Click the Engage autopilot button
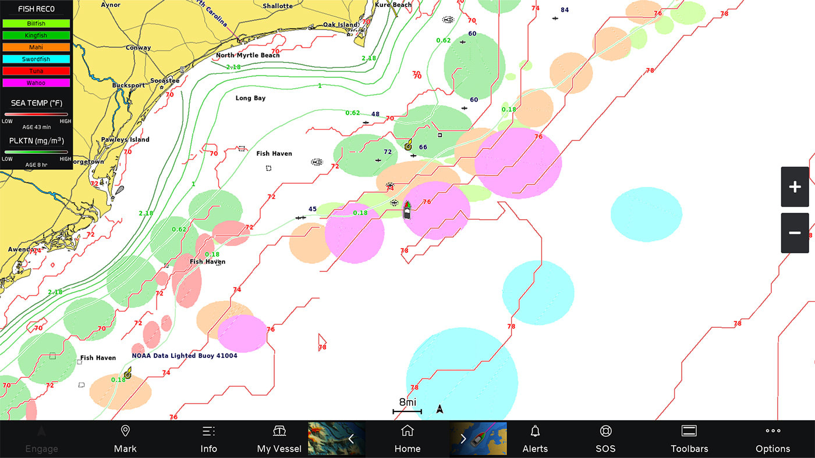 pos(41,439)
